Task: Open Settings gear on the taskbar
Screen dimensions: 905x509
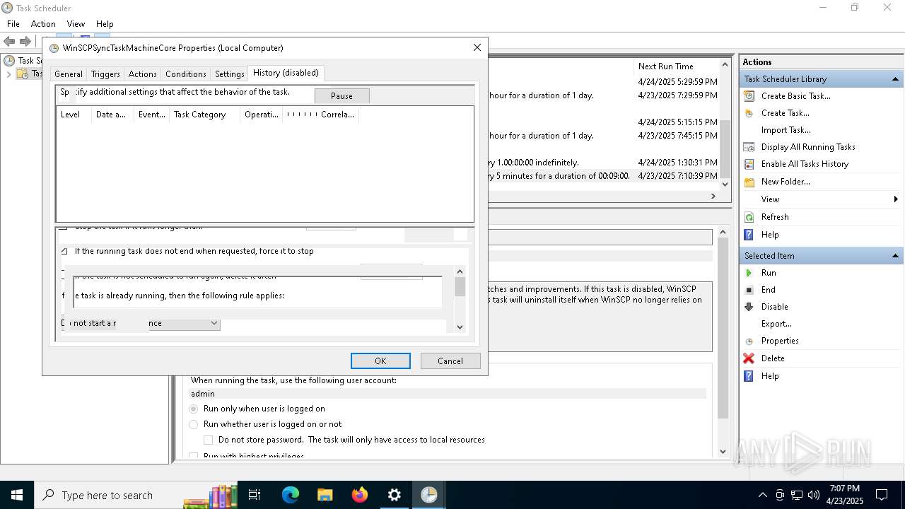Action: click(395, 495)
